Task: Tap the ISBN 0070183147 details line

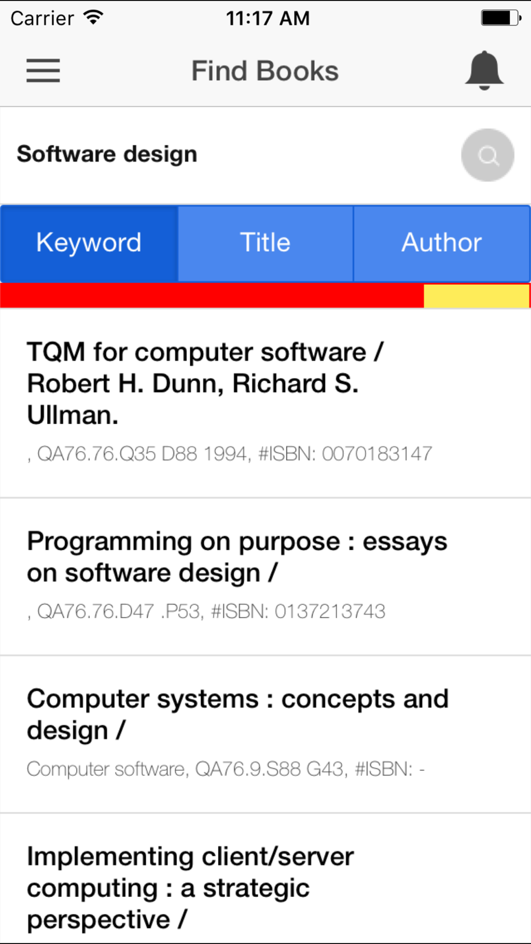Action: [x=229, y=454]
